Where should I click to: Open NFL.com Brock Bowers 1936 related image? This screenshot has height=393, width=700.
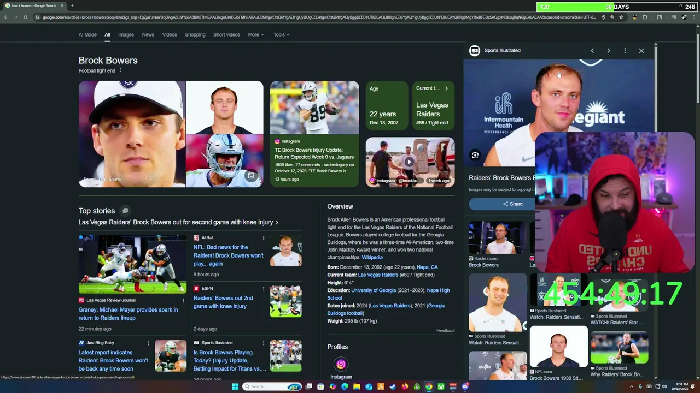pyautogui.click(x=558, y=347)
